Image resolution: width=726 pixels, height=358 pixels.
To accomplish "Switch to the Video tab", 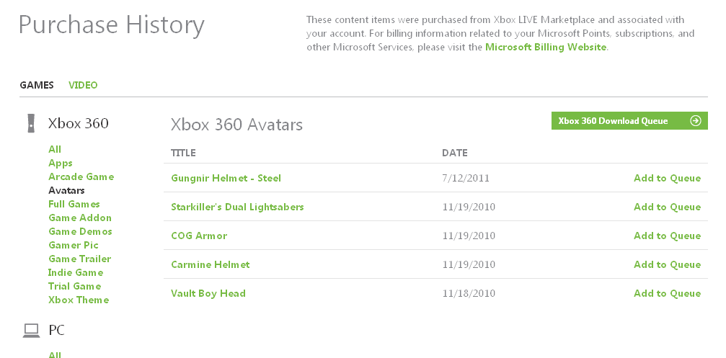I will 83,85.
